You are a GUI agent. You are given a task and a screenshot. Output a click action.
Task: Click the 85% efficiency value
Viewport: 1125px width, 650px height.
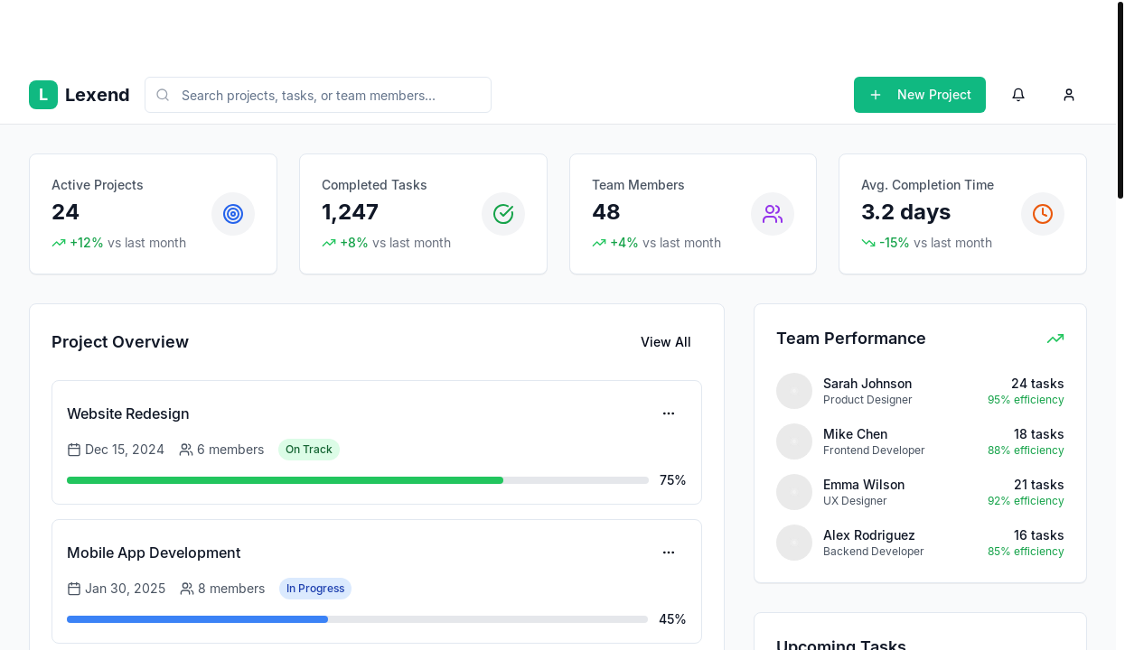coord(1026,552)
